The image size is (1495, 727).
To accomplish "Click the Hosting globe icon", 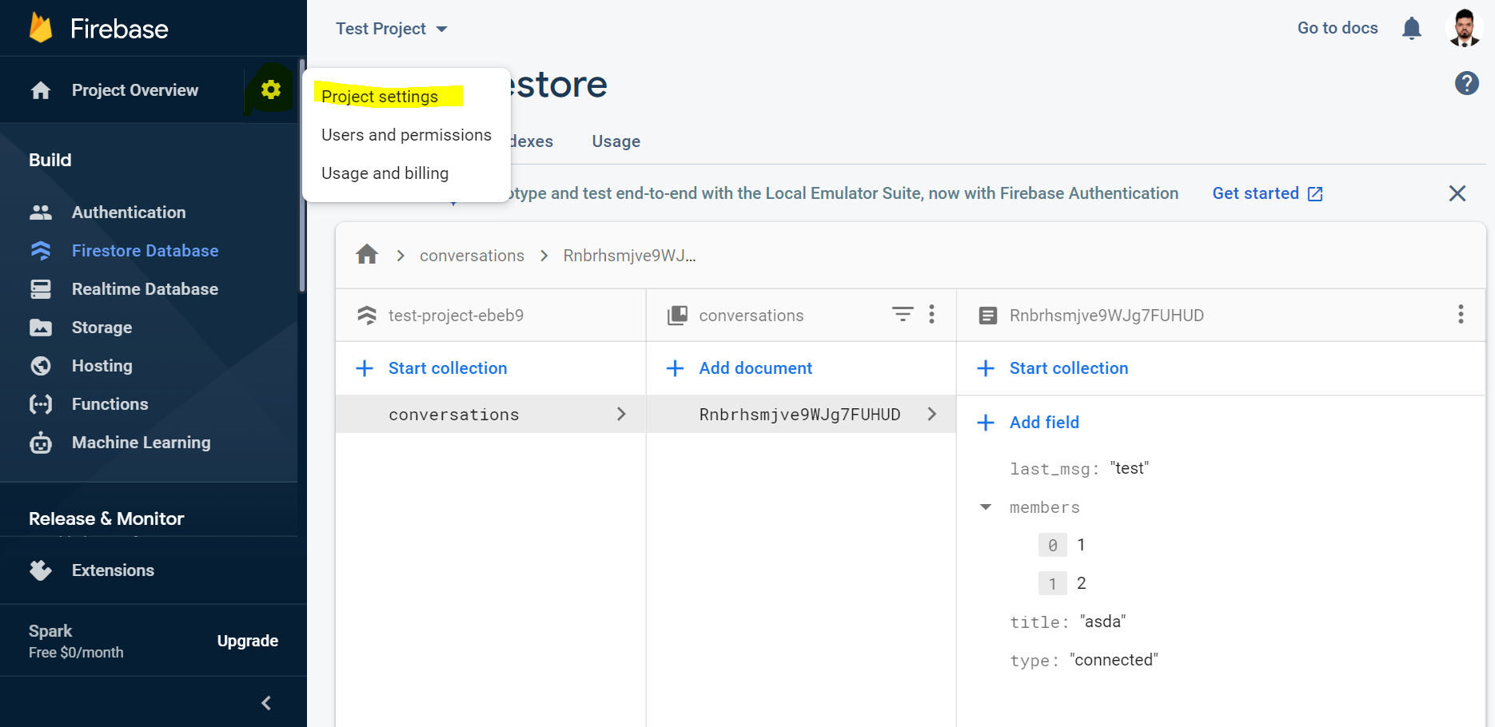I will [41, 366].
